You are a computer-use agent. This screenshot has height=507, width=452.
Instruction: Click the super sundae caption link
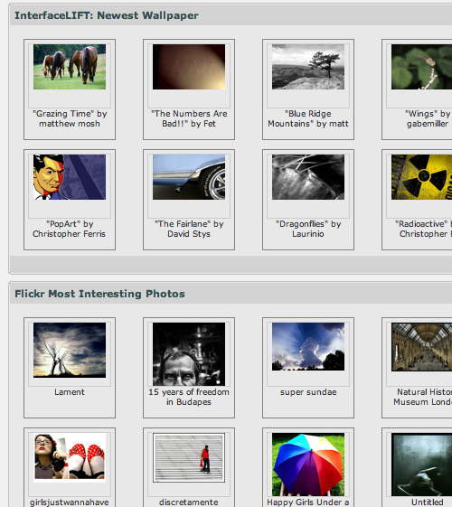[x=308, y=392]
